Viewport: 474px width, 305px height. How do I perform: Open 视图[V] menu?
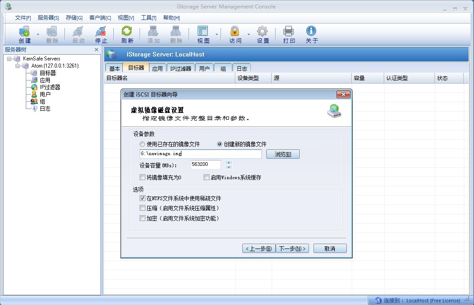click(126, 18)
